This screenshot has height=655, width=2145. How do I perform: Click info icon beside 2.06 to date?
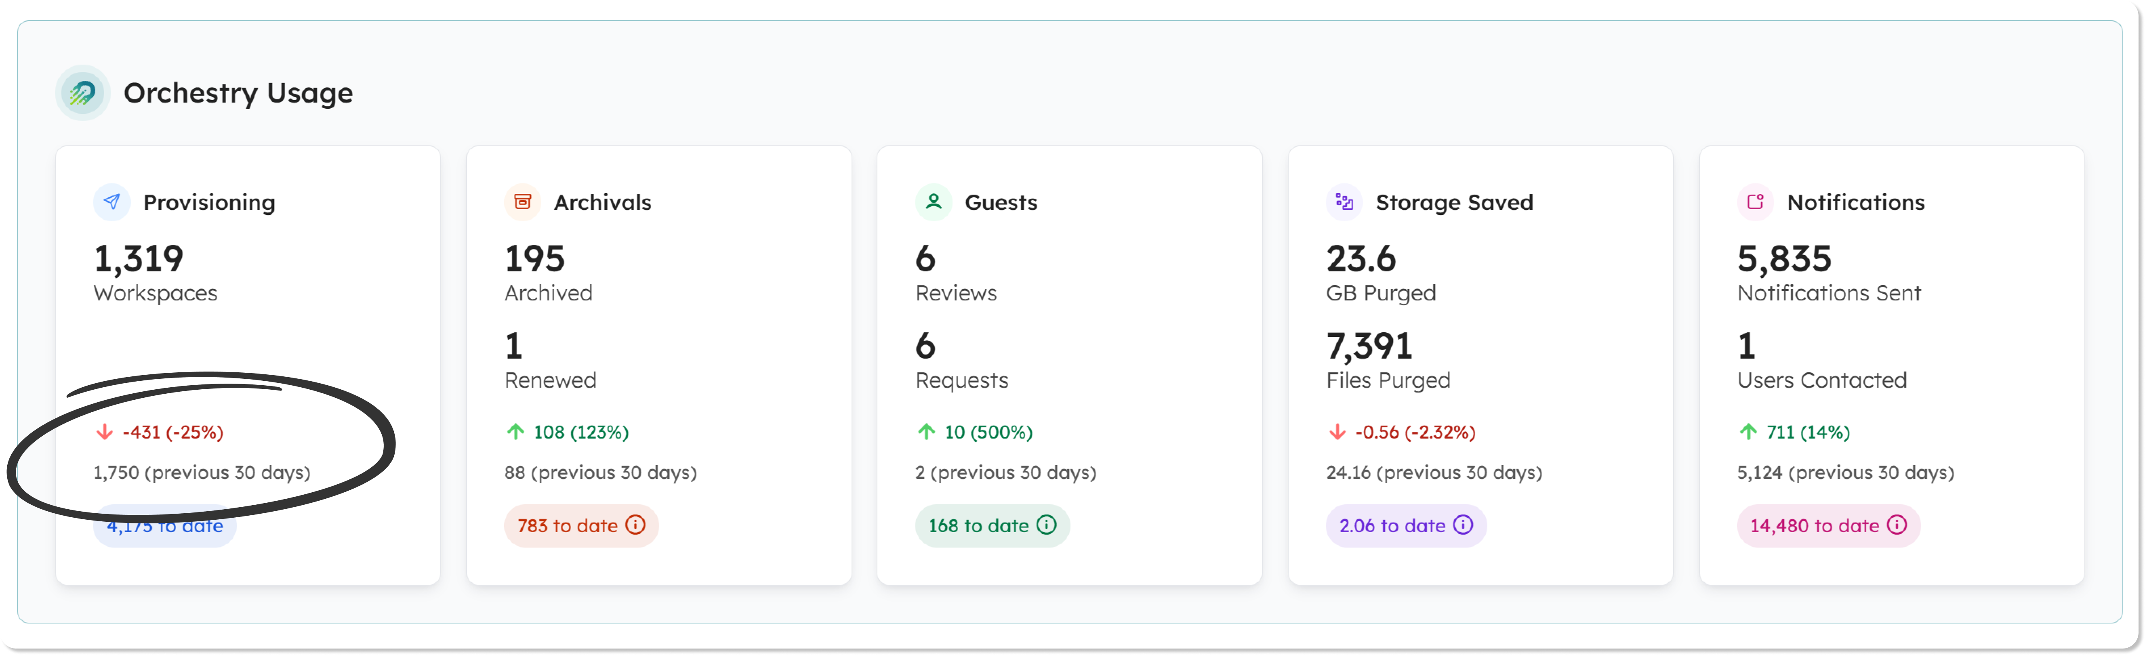point(1463,524)
